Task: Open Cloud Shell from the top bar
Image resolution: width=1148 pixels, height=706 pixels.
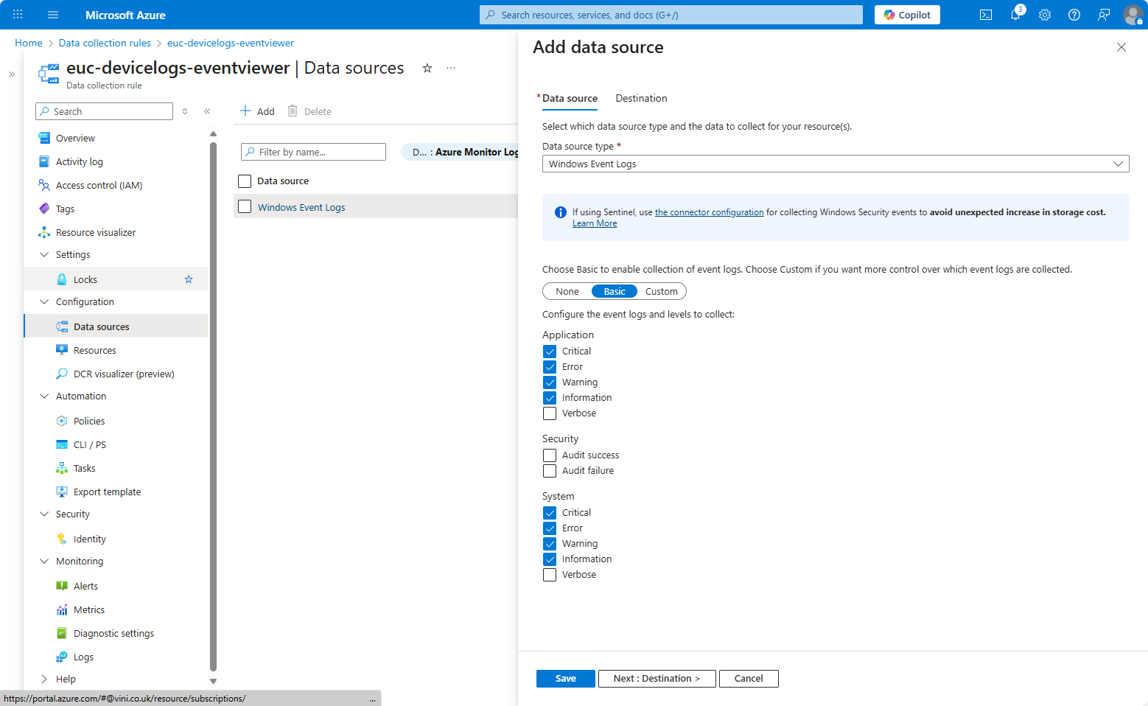Action: pos(985,15)
